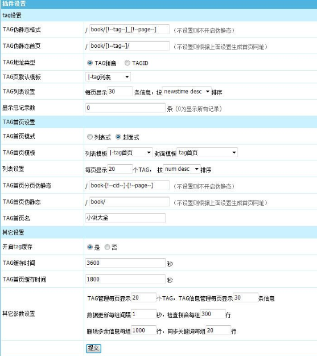The image size is (317, 356).
Task: Open the TAG页默认模板 dropdown
Action: pyautogui.click(x=108, y=77)
